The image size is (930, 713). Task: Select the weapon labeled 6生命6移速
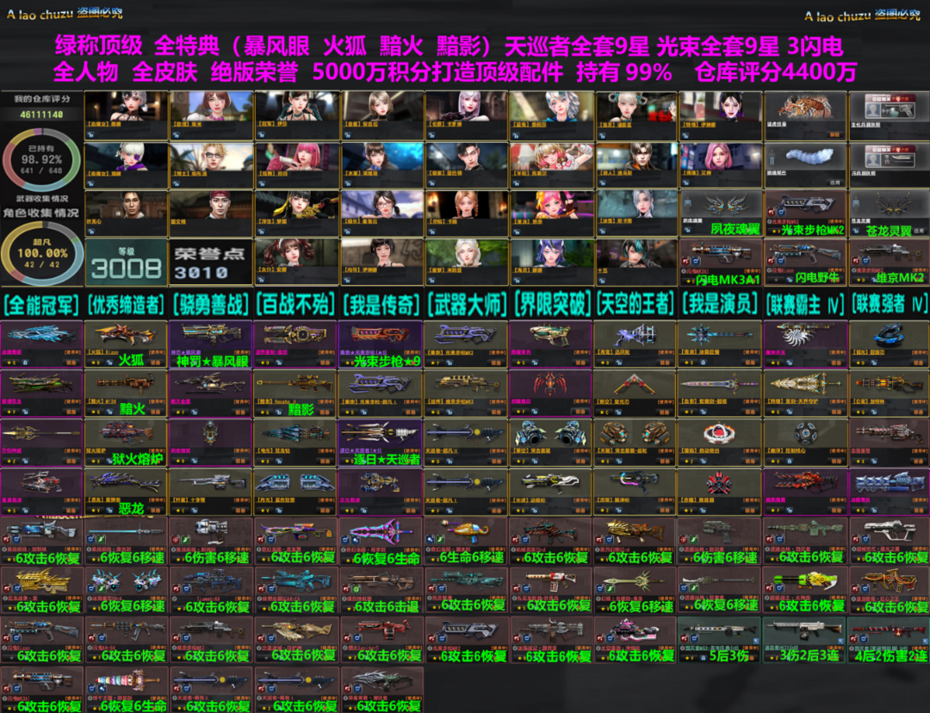coord(466,541)
